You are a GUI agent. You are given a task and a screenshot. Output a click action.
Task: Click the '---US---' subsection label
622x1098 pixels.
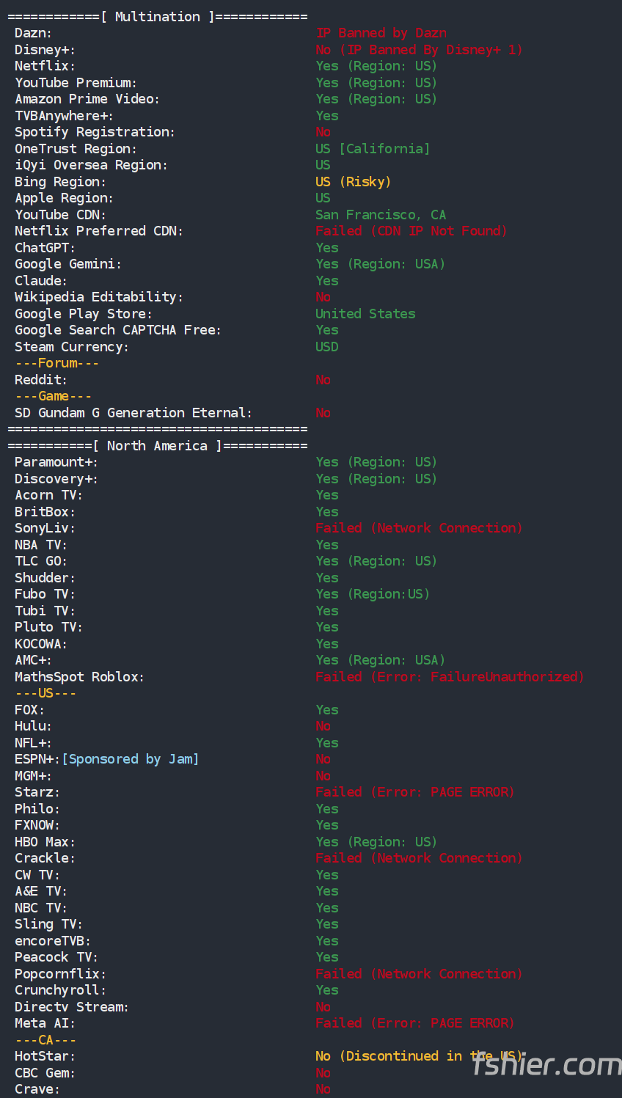tap(45, 693)
